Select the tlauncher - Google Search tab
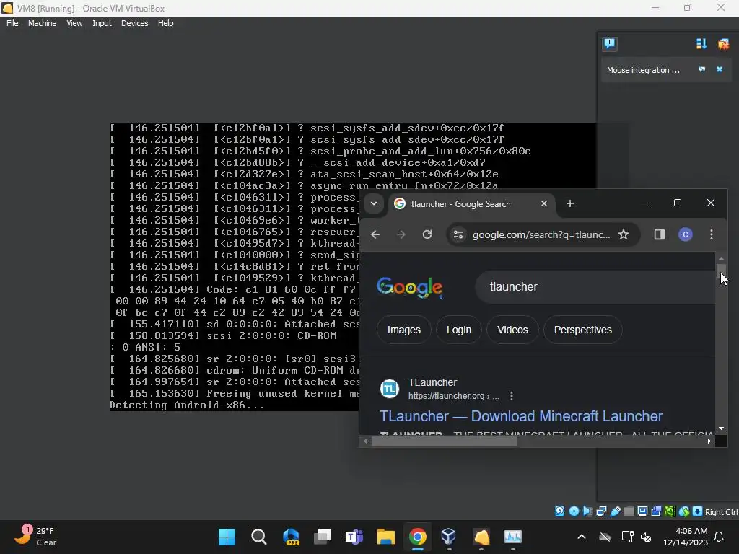The image size is (739, 554). (460, 204)
